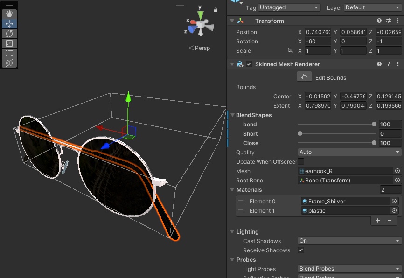The width and height of the screenshot is (404, 278).
Task: Toggle Skinned Mesh Renderer enabled checkbox
Action: coord(249,64)
